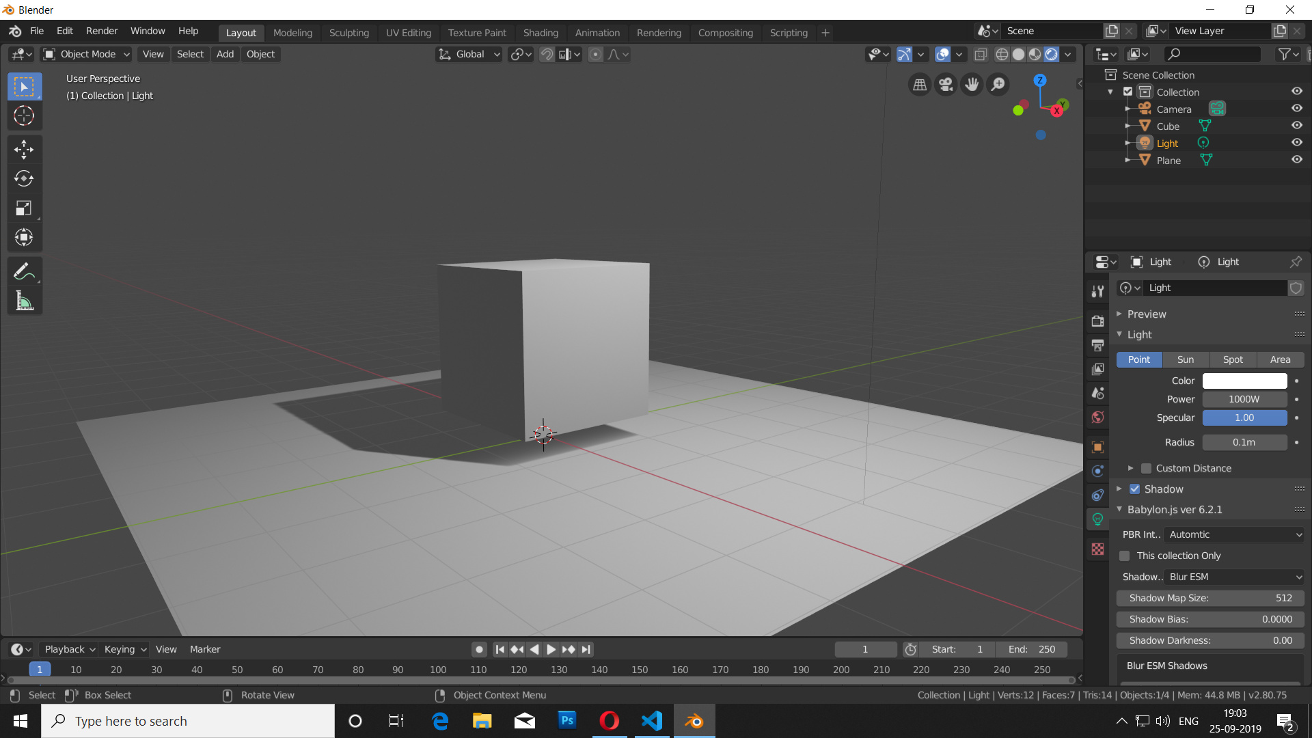
Task: Expand the Preview panel
Action: (1147, 314)
